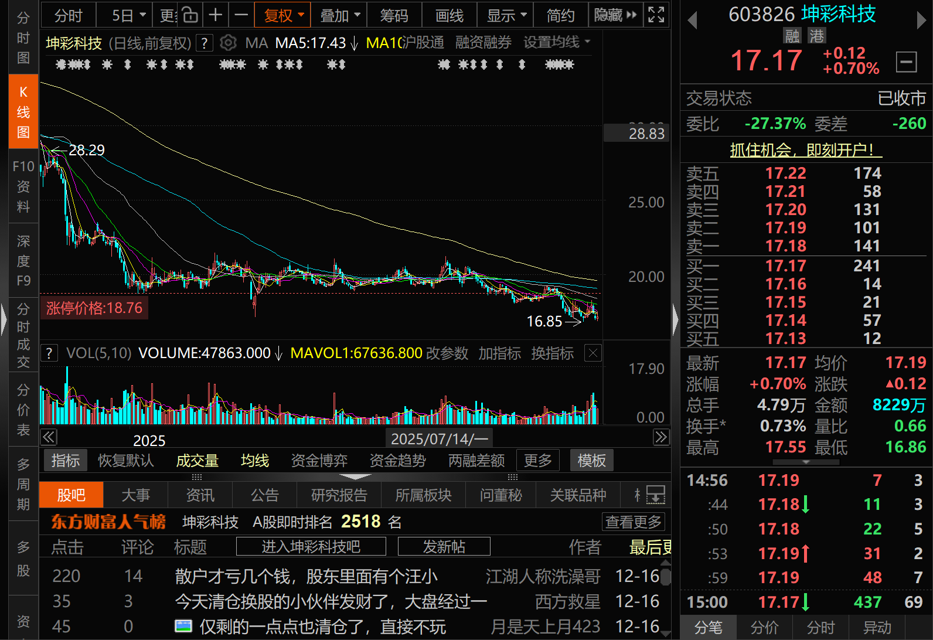
Task: Select the K线图 sidebar view
Action: coord(23,111)
